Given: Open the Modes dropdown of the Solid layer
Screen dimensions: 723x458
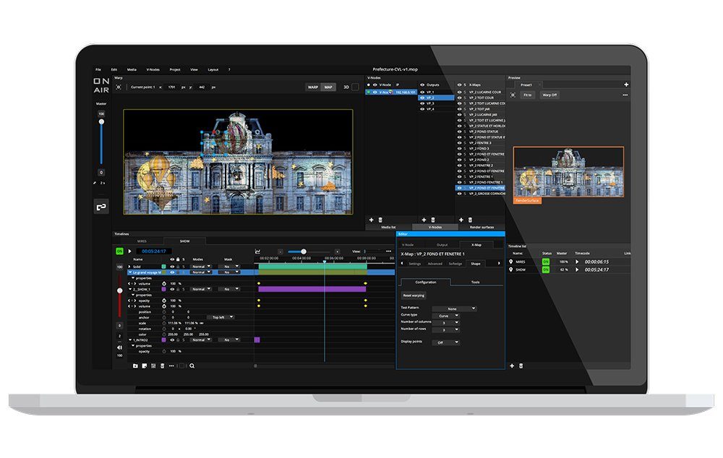Looking at the screenshot, I should pyautogui.click(x=201, y=267).
